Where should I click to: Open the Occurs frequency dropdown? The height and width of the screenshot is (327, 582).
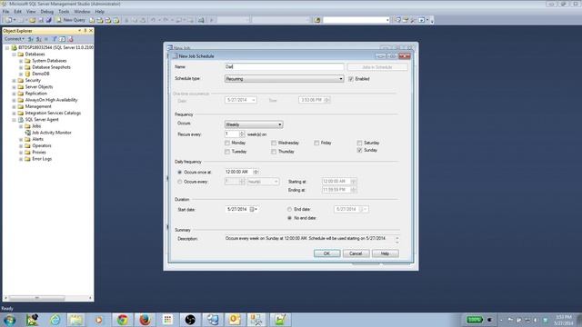pos(254,124)
